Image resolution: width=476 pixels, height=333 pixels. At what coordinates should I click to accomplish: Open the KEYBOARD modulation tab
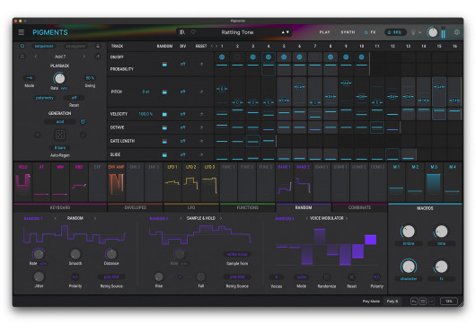60,207
